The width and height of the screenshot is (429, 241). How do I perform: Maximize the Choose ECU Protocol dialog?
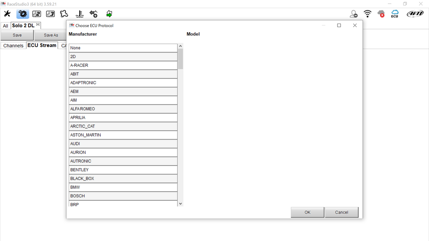click(x=339, y=25)
